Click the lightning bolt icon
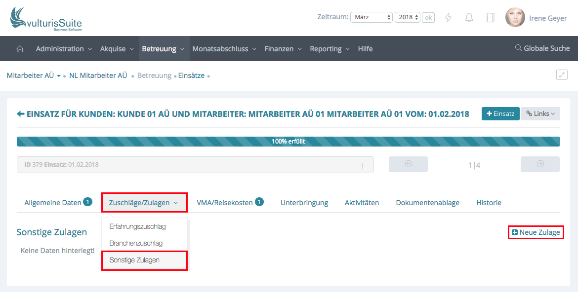This screenshot has width=578, height=292. pos(448,18)
